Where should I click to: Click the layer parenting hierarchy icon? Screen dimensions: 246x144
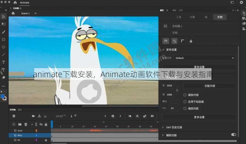click(39, 116)
